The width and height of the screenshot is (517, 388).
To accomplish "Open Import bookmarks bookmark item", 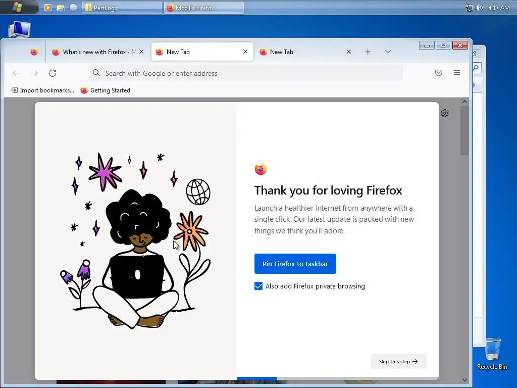I will point(42,90).
